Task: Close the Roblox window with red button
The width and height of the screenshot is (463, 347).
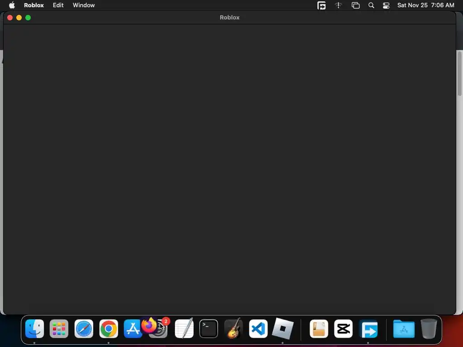Action: coord(10,18)
